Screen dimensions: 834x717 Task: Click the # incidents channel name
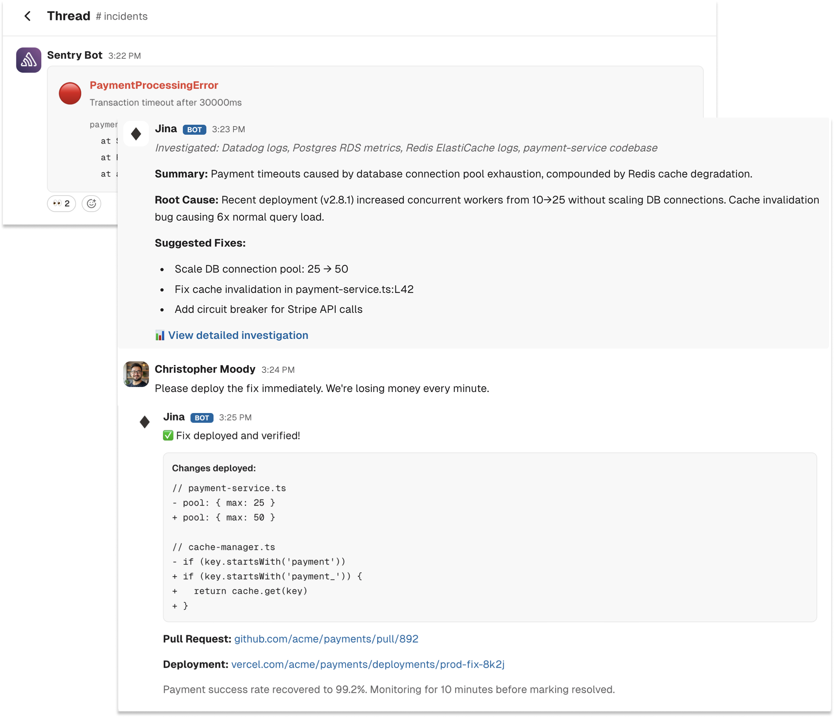(122, 16)
